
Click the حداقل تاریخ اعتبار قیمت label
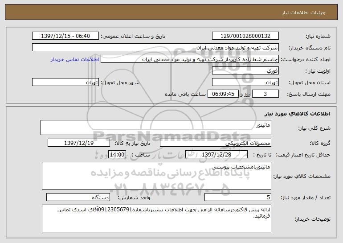pos(303,155)
